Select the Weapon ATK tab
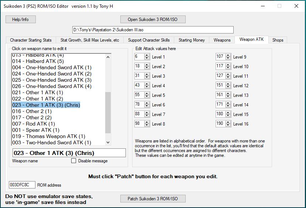The height and width of the screenshot is (208, 306). 251,39
